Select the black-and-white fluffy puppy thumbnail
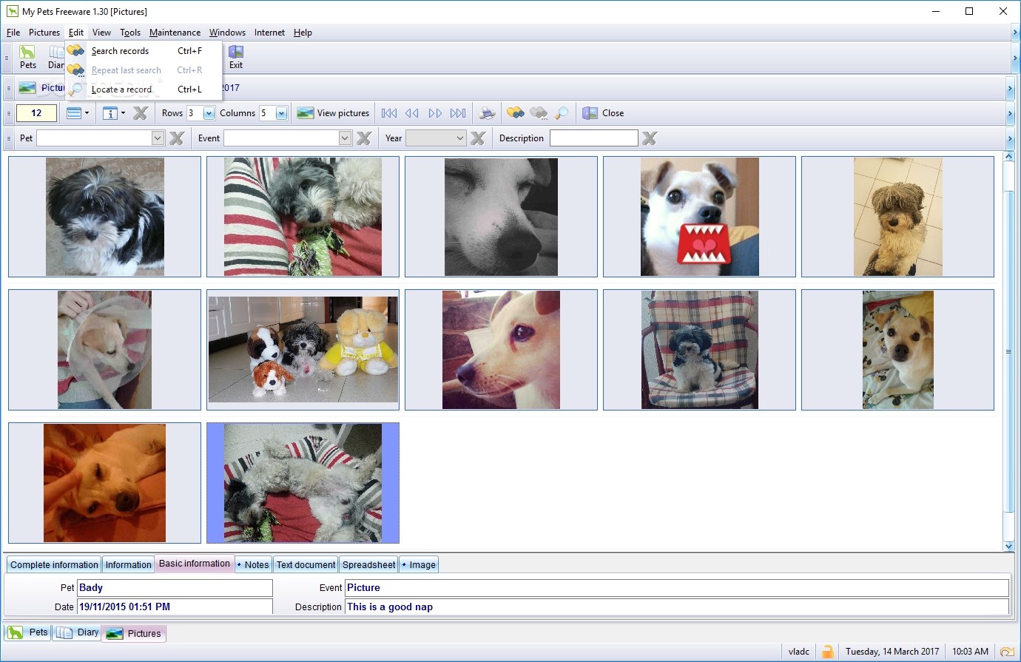This screenshot has width=1021, height=662. (x=104, y=217)
